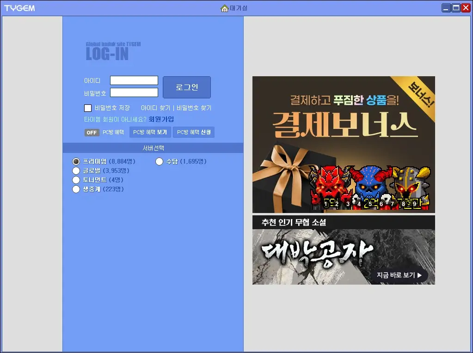Click the PC방 혜택 신청 button
Viewport: 473px width, 353px height.
(x=194, y=132)
